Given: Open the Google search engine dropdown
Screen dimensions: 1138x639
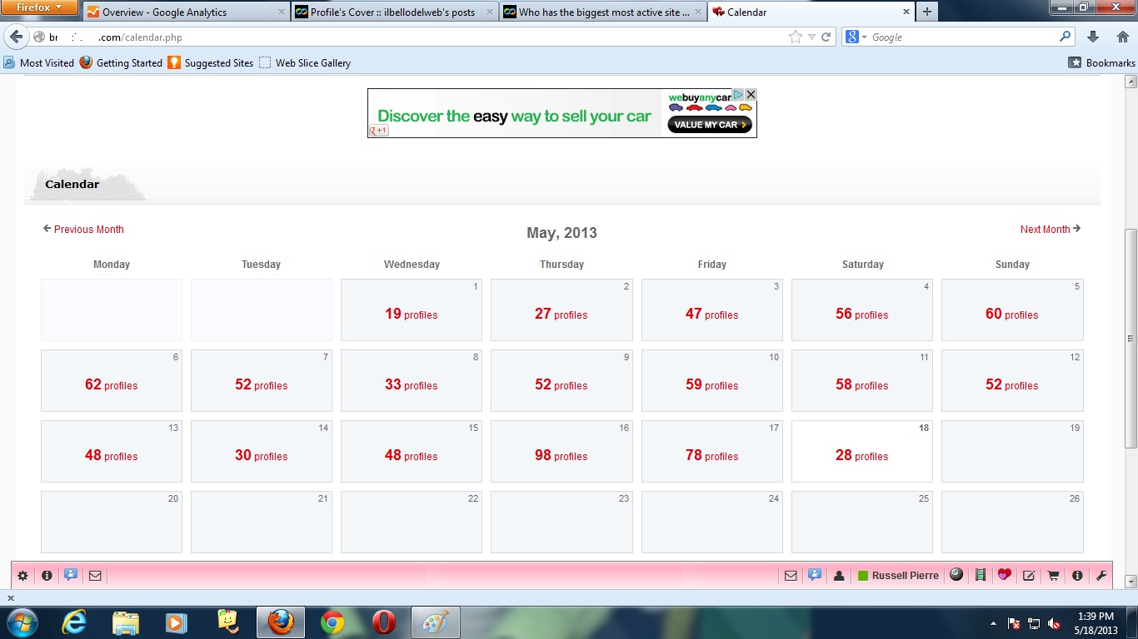Looking at the screenshot, I should click(856, 37).
